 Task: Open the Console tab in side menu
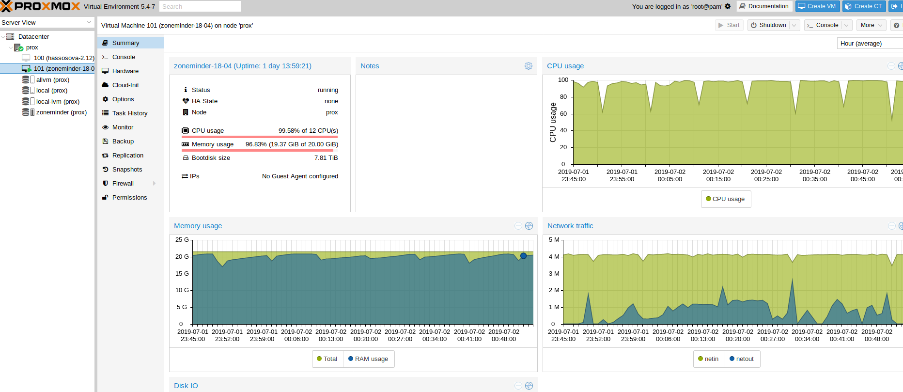pyautogui.click(x=131, y=57)
